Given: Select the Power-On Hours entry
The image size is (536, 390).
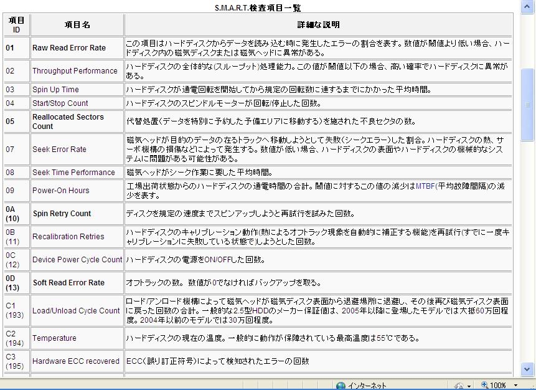Looking at the screenshot, I should coord(61,191).
